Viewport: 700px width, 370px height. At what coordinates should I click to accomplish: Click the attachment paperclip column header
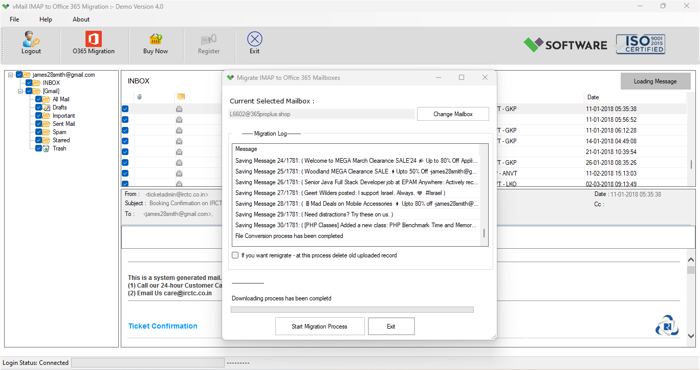coord(139,97)
